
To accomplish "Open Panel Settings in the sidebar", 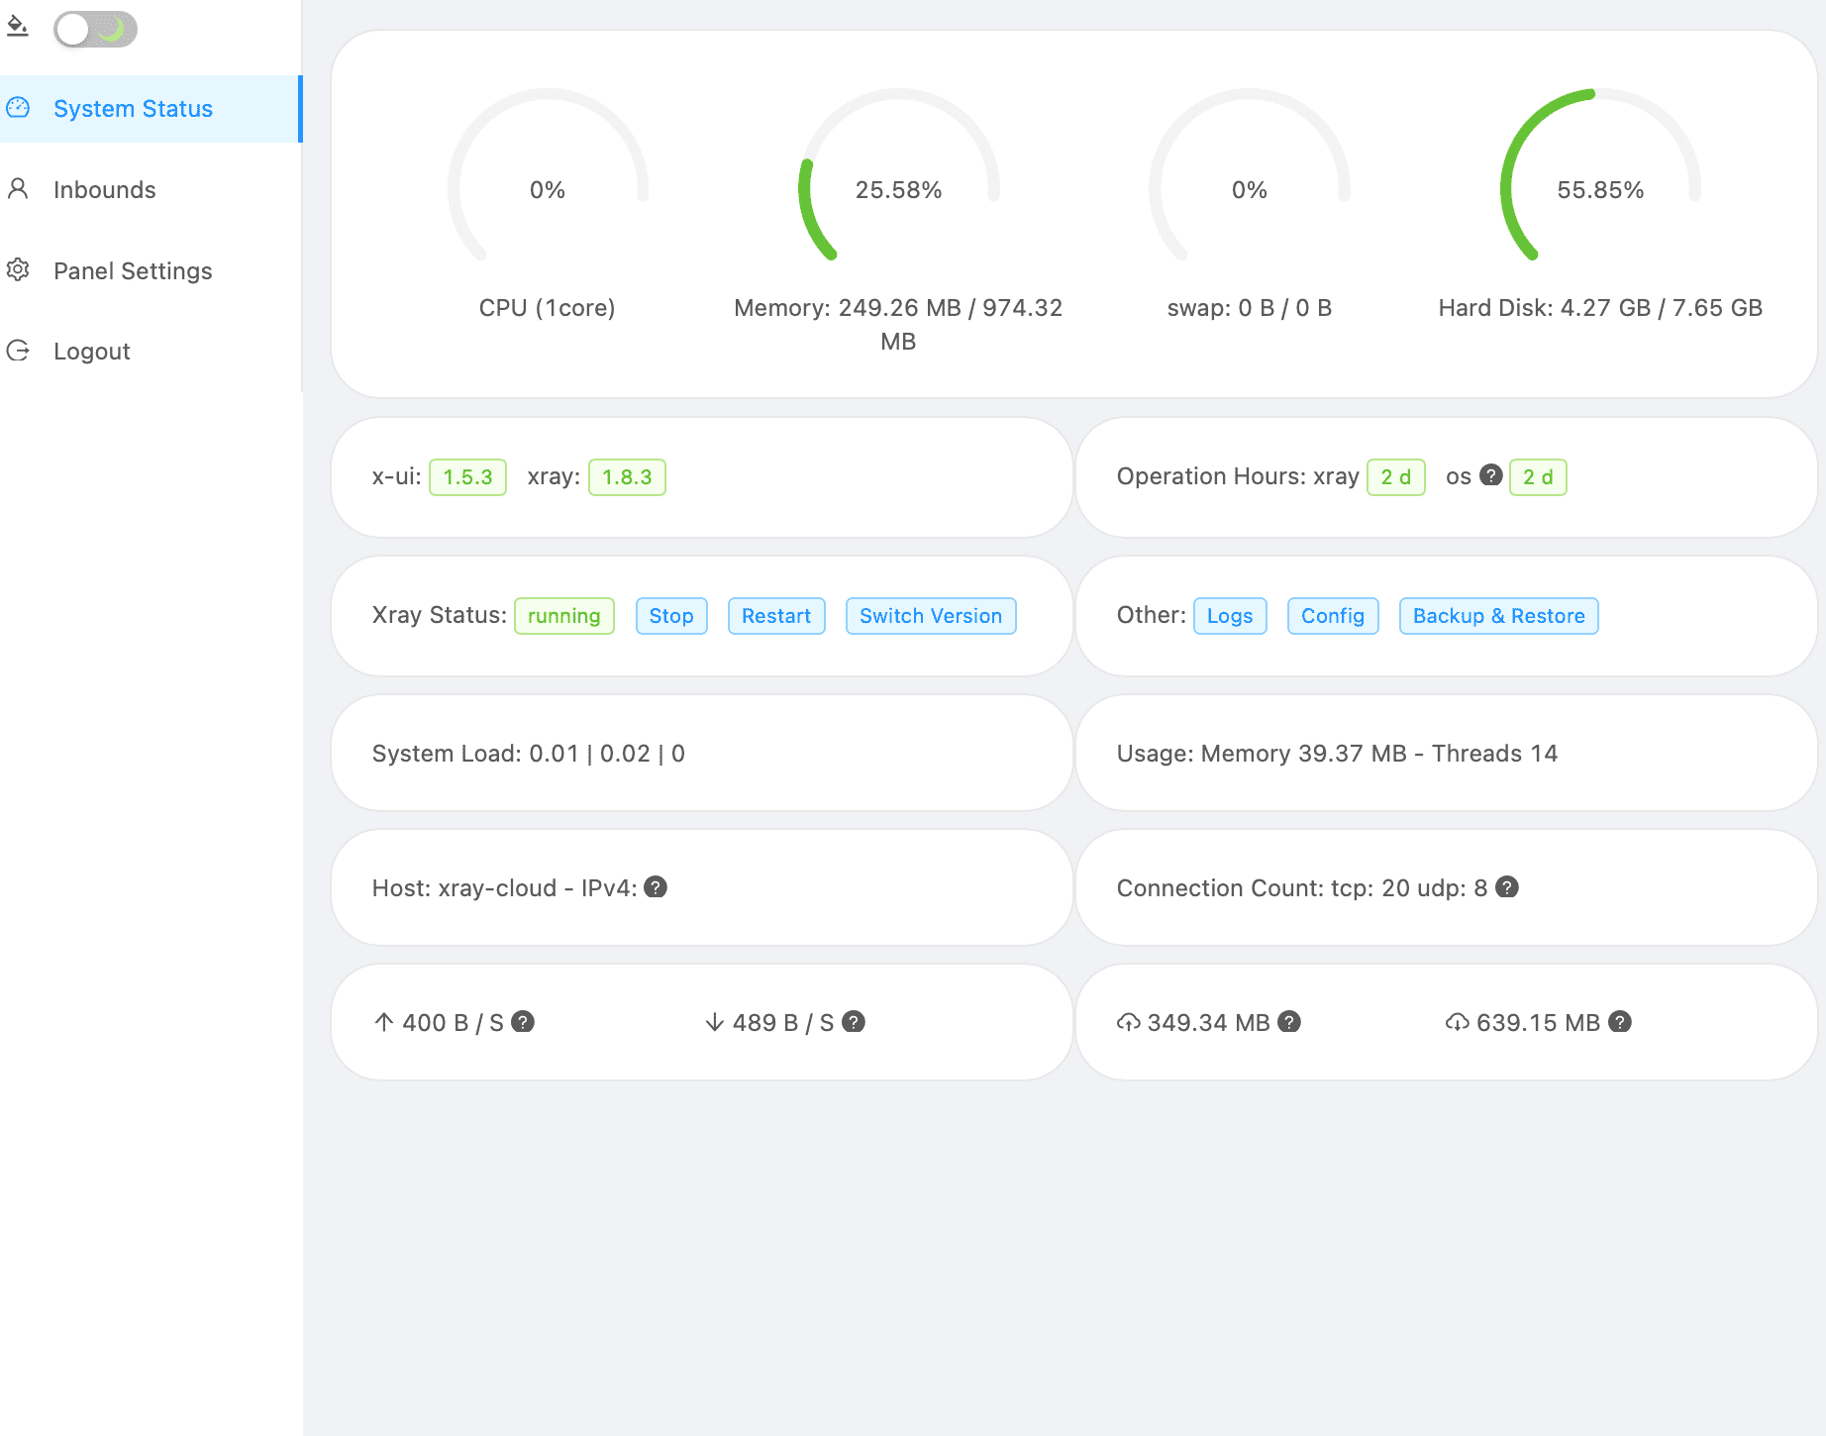I will (x=151, y=271).
